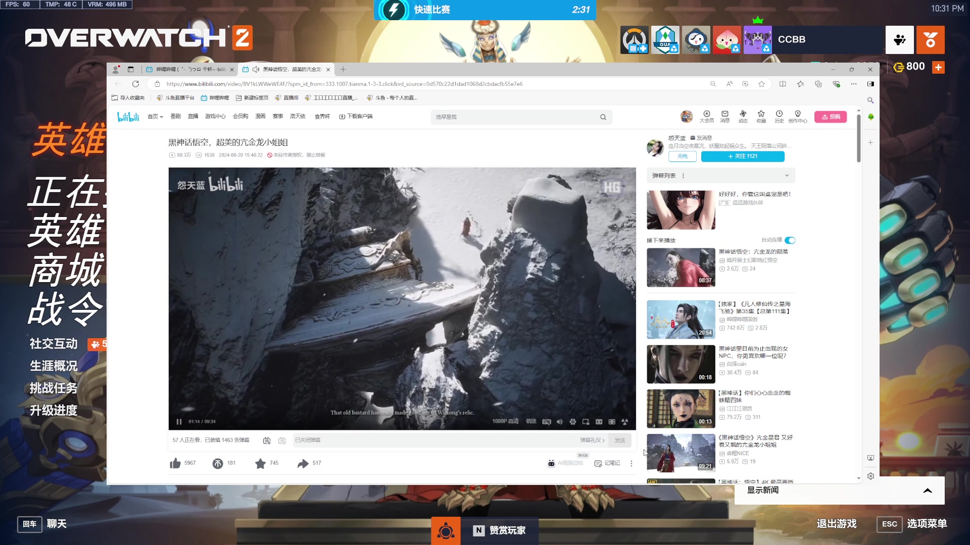Mute the video volume icon
Viewport: 970px width, 545px height.
559,421
